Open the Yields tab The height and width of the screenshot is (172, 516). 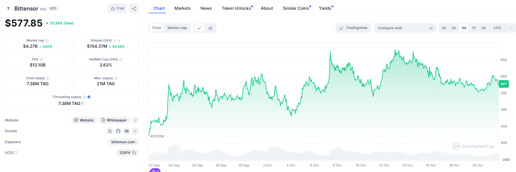click(325, 8)
